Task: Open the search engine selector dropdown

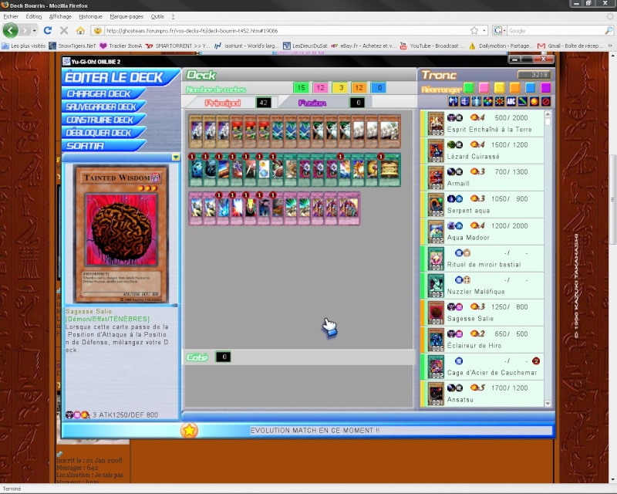Action: [498, 30]
